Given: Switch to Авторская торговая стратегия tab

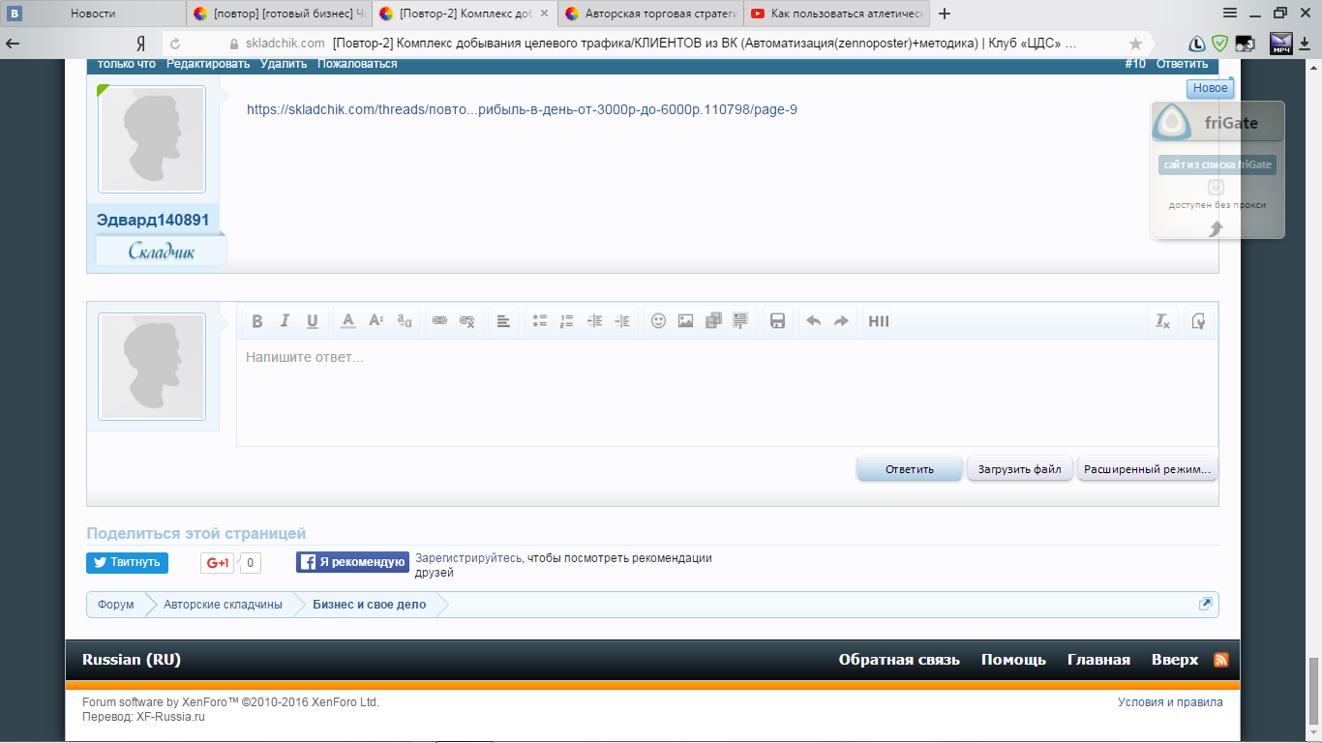Looking at the screenshot, I should pyautogui.click(x=651, y=14).
